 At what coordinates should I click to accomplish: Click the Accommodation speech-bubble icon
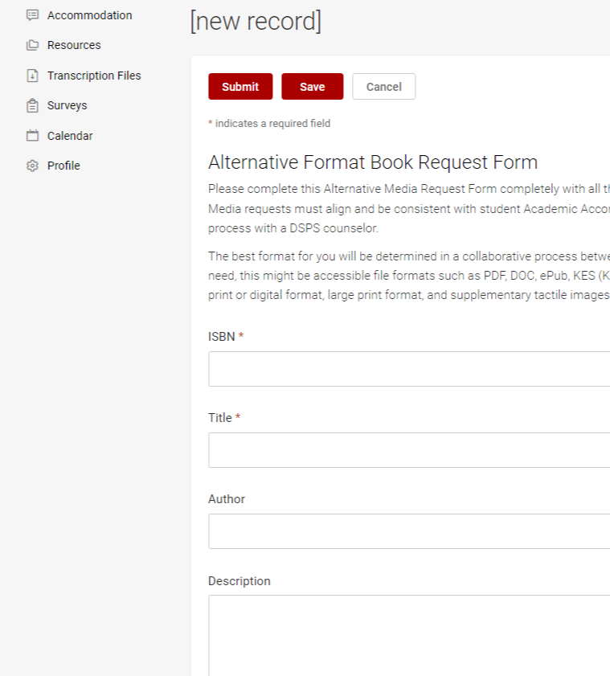(x=32, y=15)
